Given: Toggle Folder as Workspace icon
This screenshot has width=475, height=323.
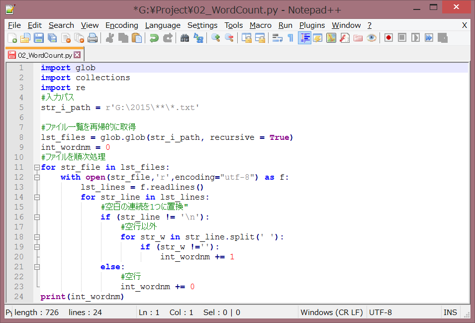Looking at the screenshot, I should (358, 38).
